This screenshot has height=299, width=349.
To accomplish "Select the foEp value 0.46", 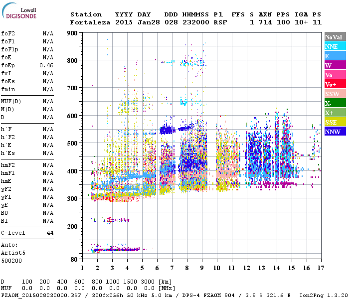I will coord(47,65).
